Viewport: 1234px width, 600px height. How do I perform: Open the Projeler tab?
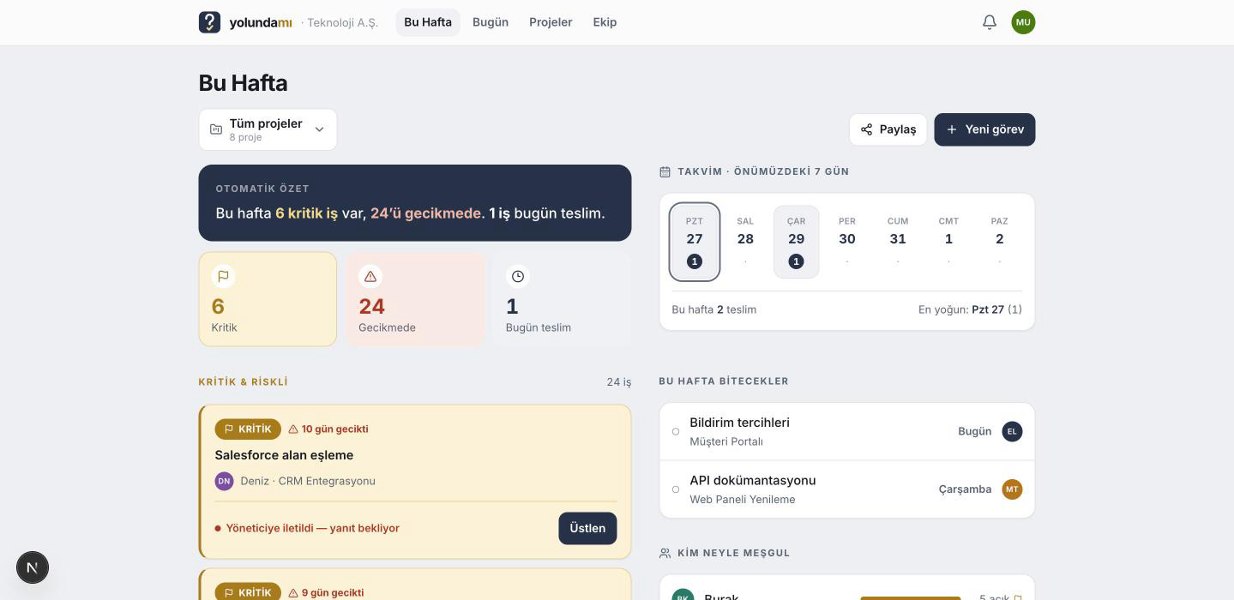coord(551,22)
